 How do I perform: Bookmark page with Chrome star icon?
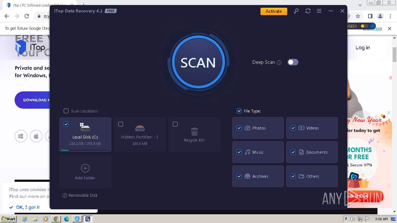pyautogui.click(x=358, y=16)
